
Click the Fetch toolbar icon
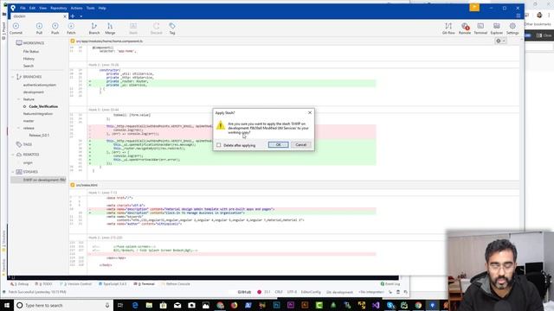71,29
